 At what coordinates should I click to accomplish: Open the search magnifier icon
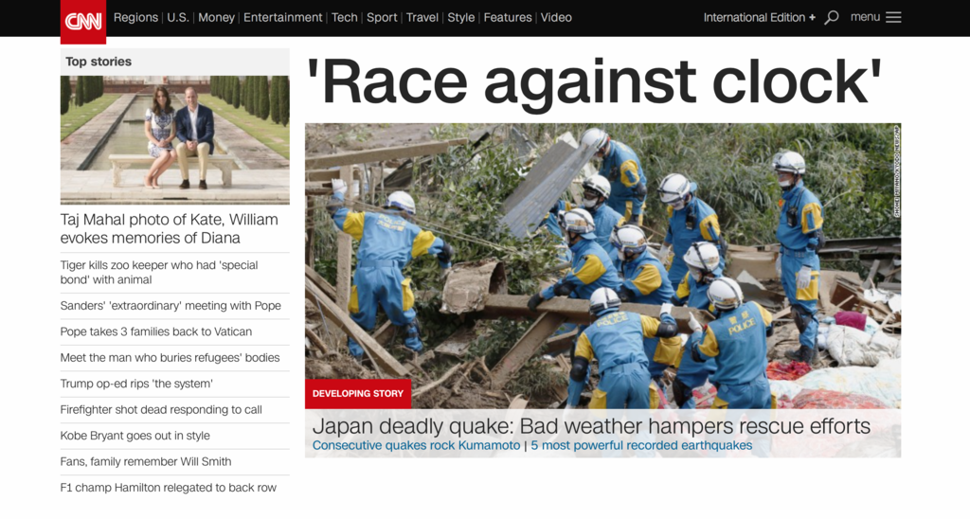[x=832, y=17]
